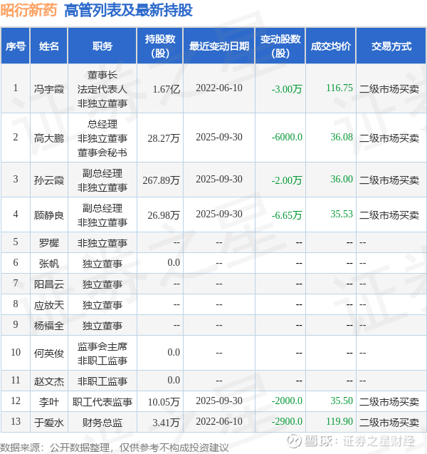Click the holding value 28.27万
The image size is (427, 454).
(x=164, y=138)
